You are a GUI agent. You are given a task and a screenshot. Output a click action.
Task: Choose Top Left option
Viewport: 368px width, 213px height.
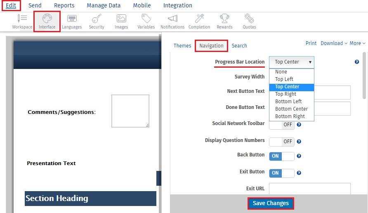pyautogui.click(x=292, y=79)
